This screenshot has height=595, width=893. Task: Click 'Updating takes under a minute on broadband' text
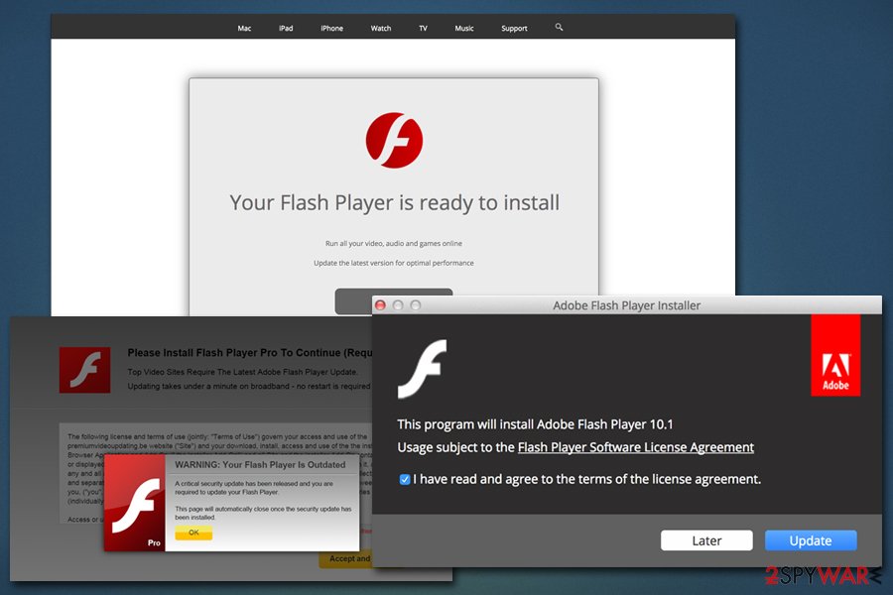pyautogui.click(x=249, y=386)
